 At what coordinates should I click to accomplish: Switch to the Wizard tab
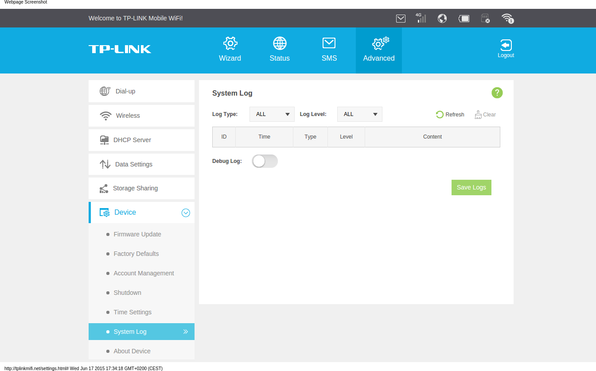click(x=230, y=50)
